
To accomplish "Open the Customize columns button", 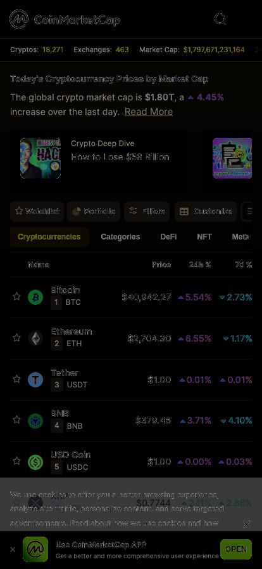I will pos(206,211).
